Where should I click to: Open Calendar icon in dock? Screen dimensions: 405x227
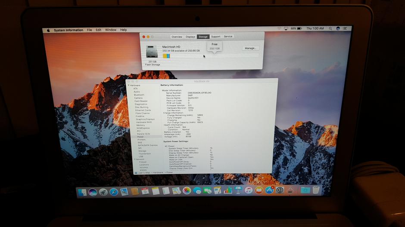pos(145,191)
